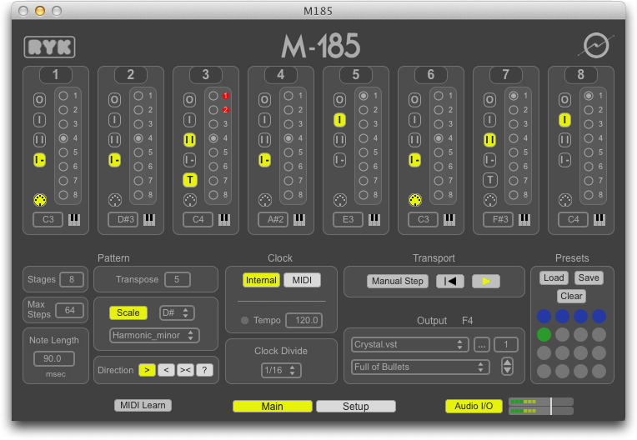
Task: Open the keyboard icon for stage 6
Action: [x=449, y=220]
